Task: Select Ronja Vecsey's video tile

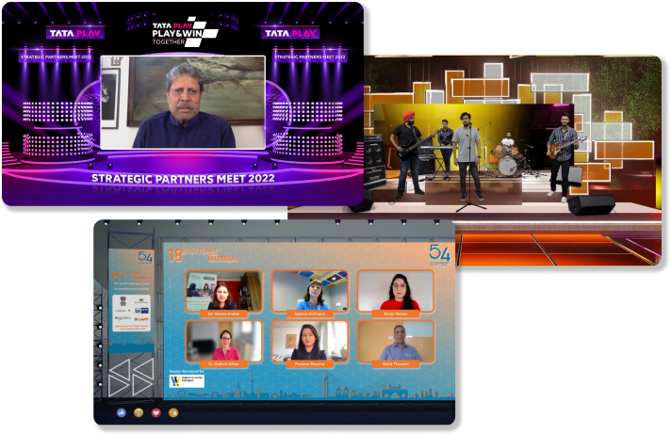Action: (396, 291)
